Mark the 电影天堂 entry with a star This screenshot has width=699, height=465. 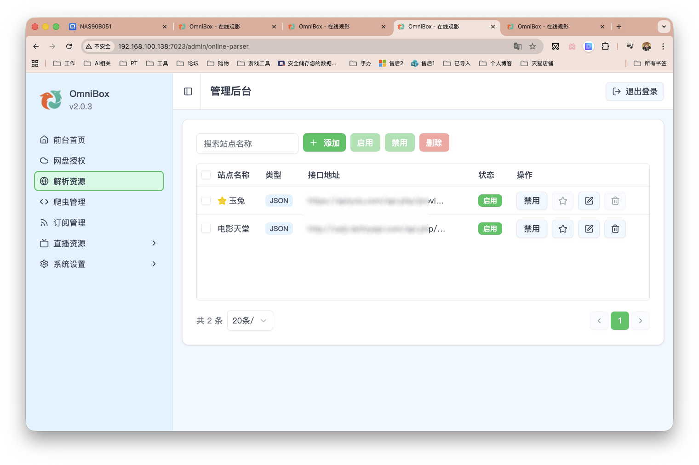(562, 228)
